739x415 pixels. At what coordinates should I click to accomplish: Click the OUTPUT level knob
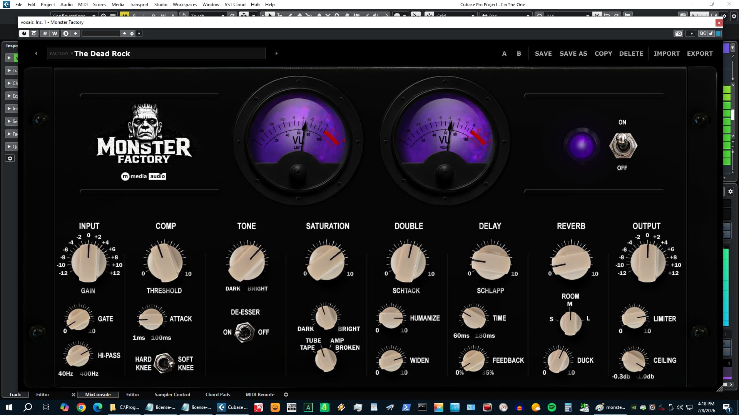[x=648, y=262]
